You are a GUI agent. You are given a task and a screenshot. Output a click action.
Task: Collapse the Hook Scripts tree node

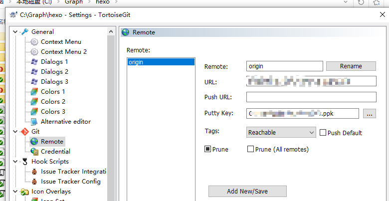15,162
